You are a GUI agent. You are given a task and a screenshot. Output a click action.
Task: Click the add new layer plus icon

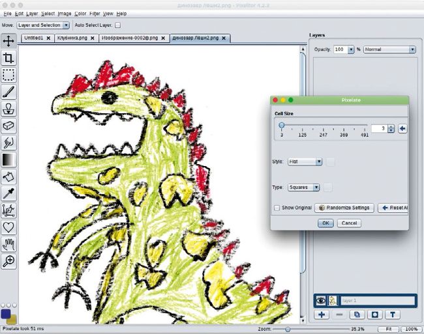[322, 314]
